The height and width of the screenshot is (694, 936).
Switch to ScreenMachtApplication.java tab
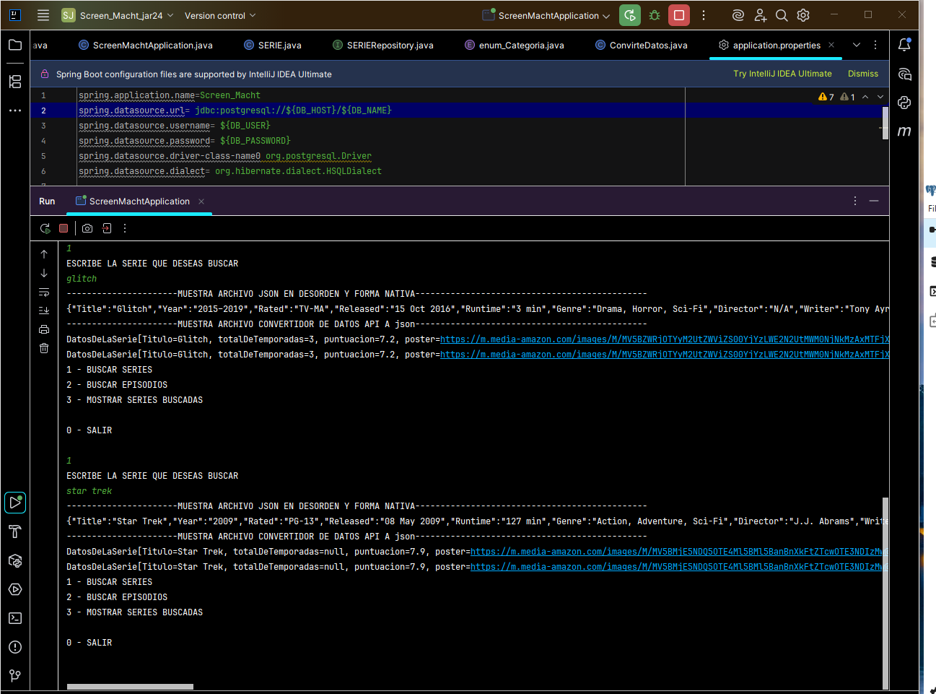tap(145, 45)
